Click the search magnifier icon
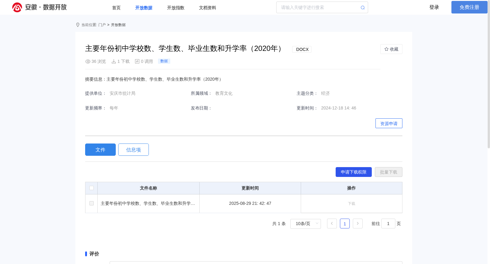 (x=363, y=8)
